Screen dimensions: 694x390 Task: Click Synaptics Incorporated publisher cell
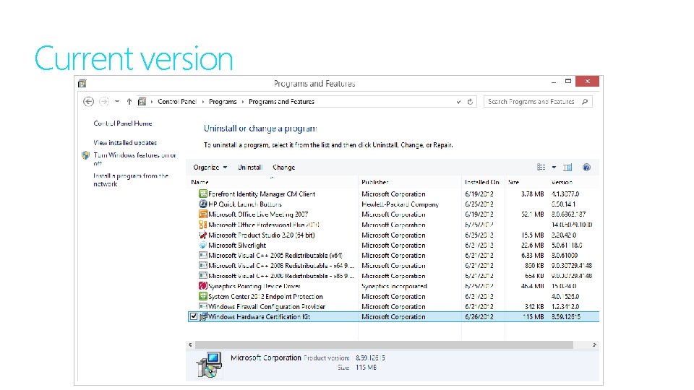click(x=394, y=286)
